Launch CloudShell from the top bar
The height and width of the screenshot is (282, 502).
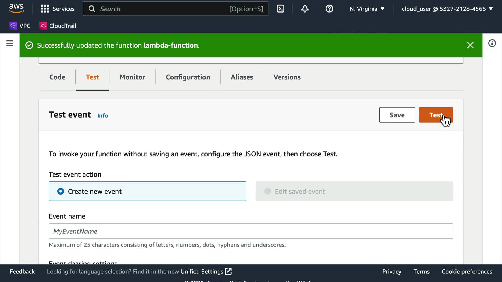(x=280, y=9)
